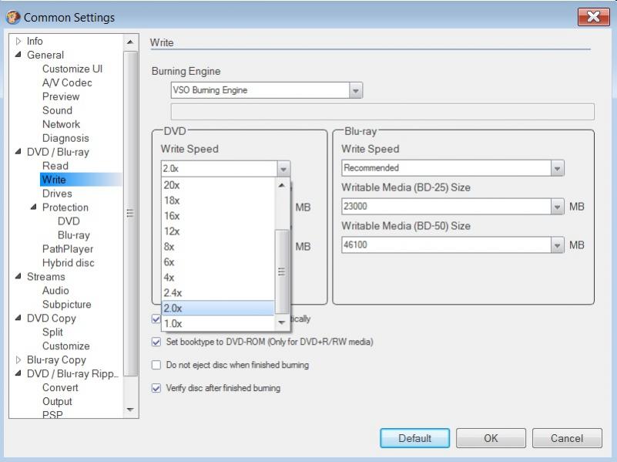The image size is (617, 462).
Task: Expand the Info tree node
Action: (x=18, y=41)
